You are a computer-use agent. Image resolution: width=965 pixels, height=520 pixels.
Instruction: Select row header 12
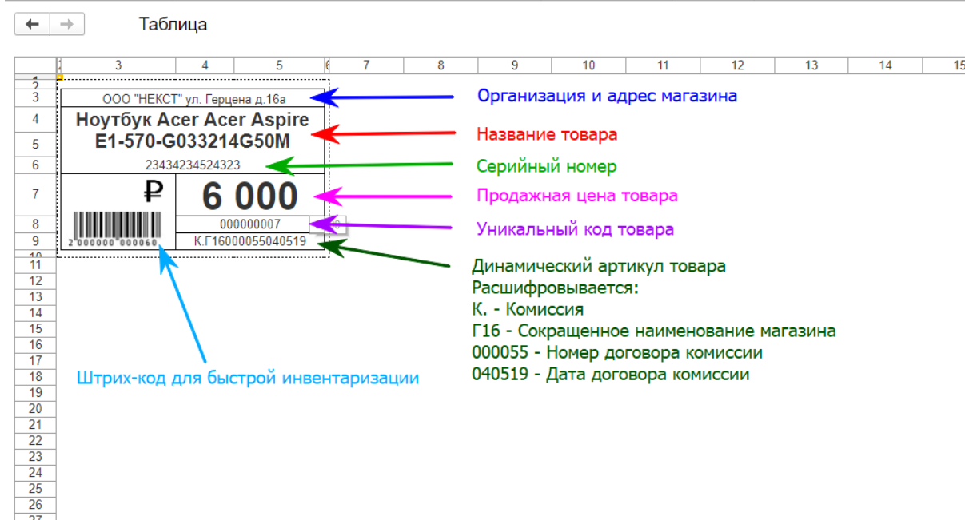(x=36, y=280)
